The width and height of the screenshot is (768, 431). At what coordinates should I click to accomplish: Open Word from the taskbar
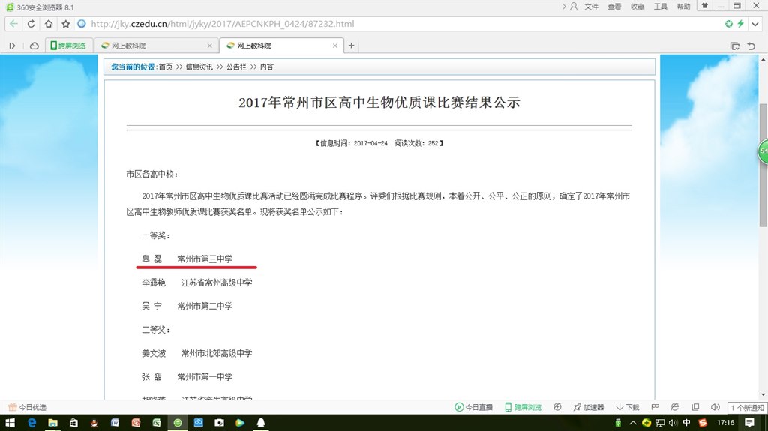(x=115, y=422)
